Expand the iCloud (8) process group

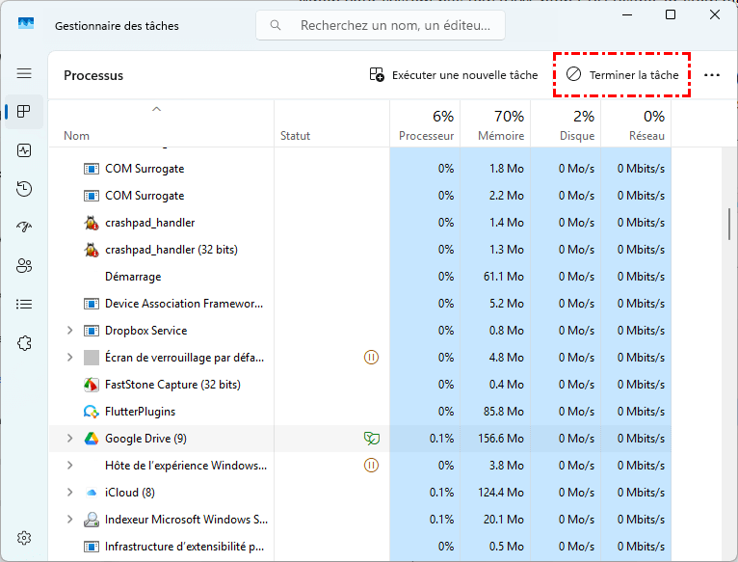coord(69,493)
